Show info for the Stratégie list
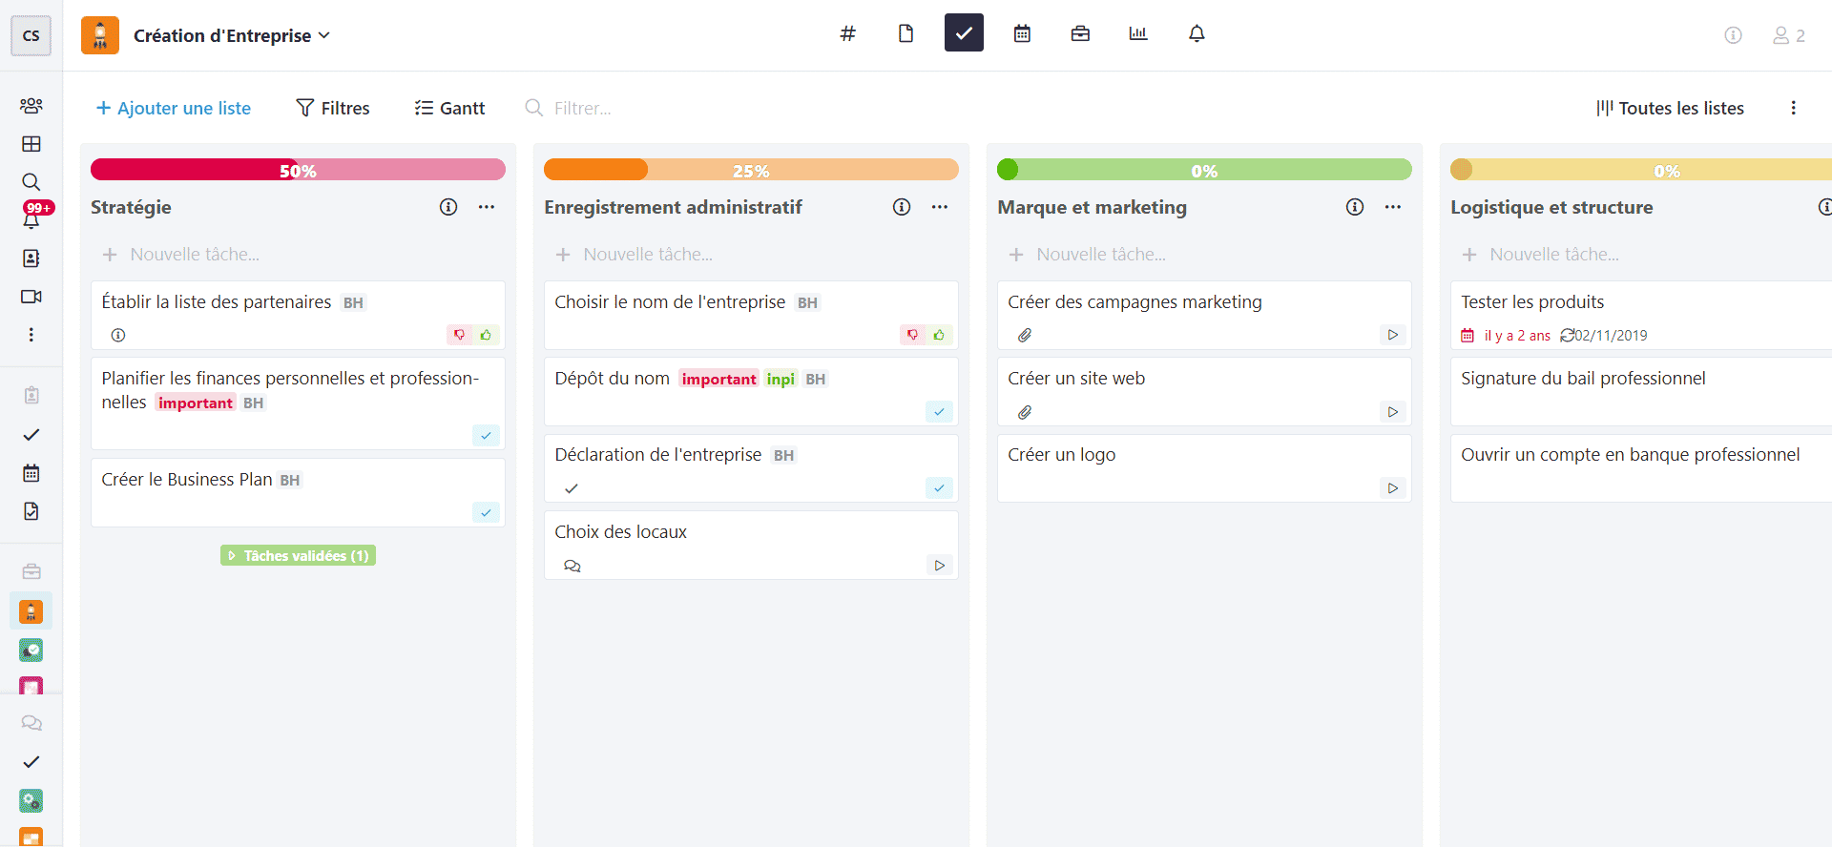1832x847 pixels. (x=448, y=207)
